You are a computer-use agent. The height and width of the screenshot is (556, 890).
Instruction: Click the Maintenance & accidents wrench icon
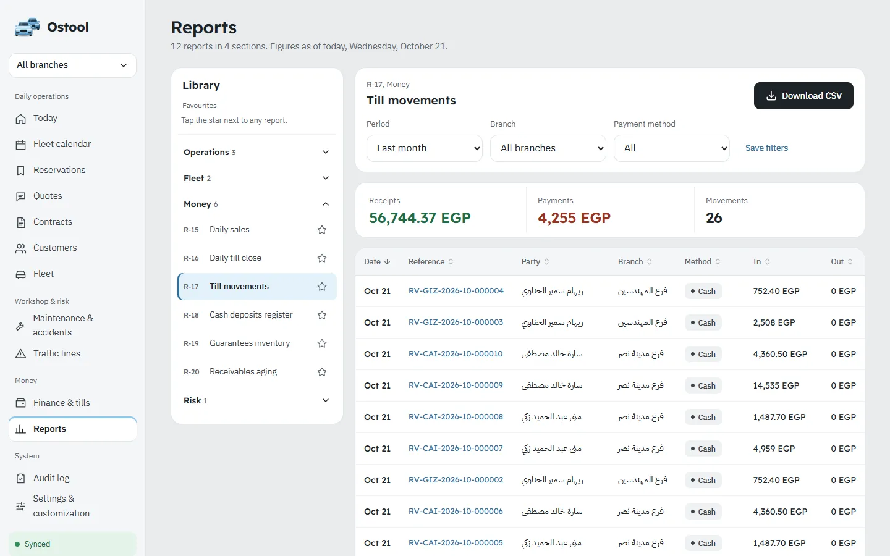20,326
